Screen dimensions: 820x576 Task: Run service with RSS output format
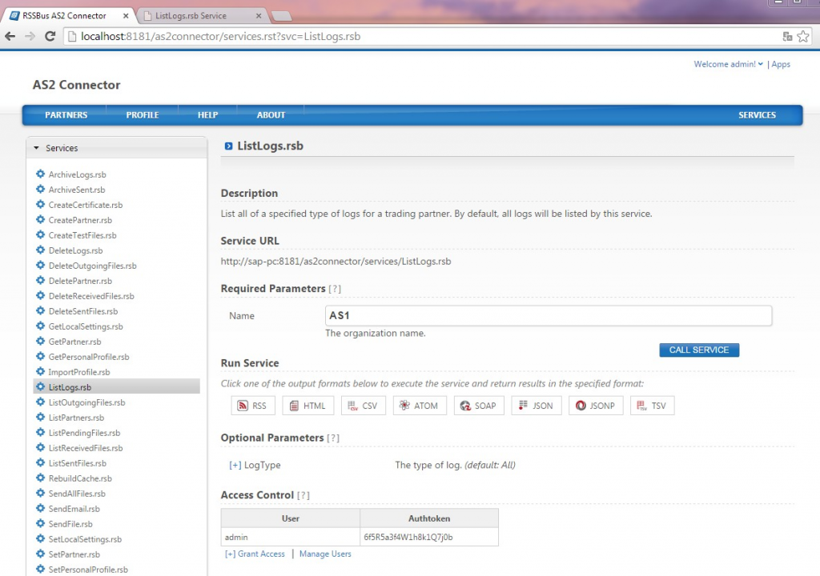point(253,406)
